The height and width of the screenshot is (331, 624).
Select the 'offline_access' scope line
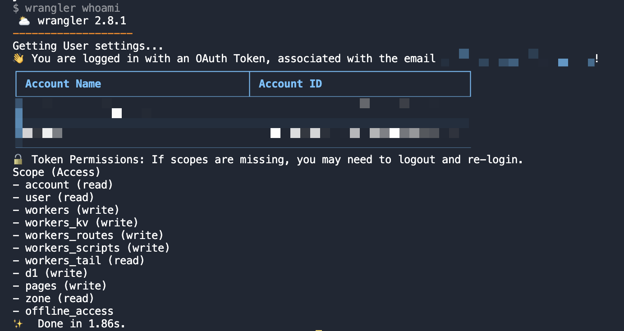pos(69,311)
